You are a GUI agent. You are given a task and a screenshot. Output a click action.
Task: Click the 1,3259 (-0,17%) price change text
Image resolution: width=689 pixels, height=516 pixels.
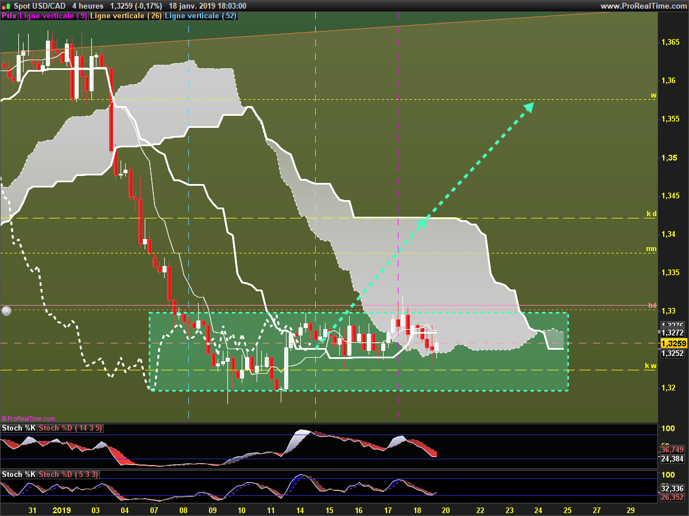click(x=136, y=6)
